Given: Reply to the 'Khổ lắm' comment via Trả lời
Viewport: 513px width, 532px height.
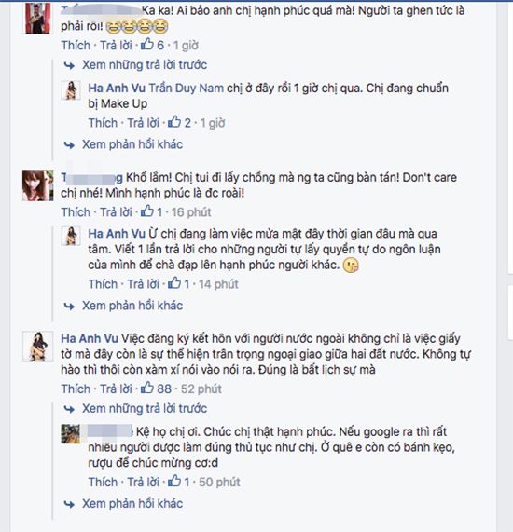Looking at the screenshot, I should [x=116, y=212].
